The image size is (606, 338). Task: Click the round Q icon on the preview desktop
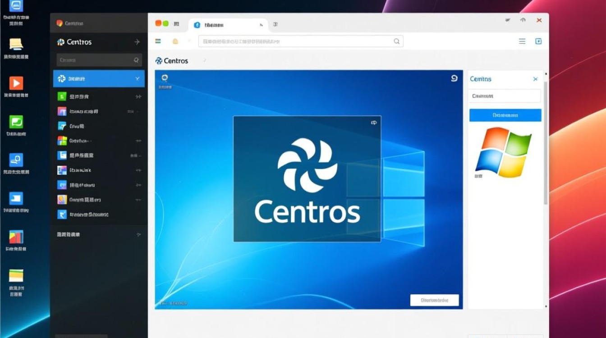(x=165, y=78)
